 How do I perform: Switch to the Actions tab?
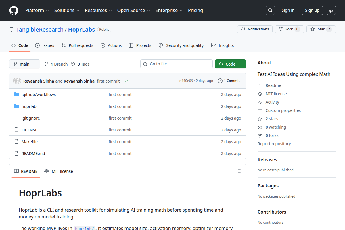(111, 45)
